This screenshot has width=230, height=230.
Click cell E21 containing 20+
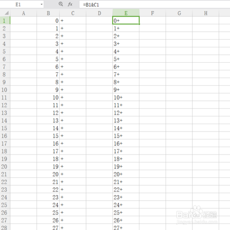click(x=126, y=174)
